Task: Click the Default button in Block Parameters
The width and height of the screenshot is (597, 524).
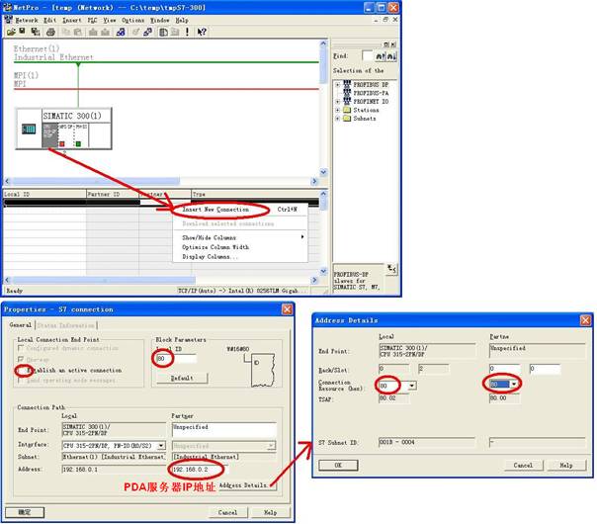Action: (x=182, y=378)
